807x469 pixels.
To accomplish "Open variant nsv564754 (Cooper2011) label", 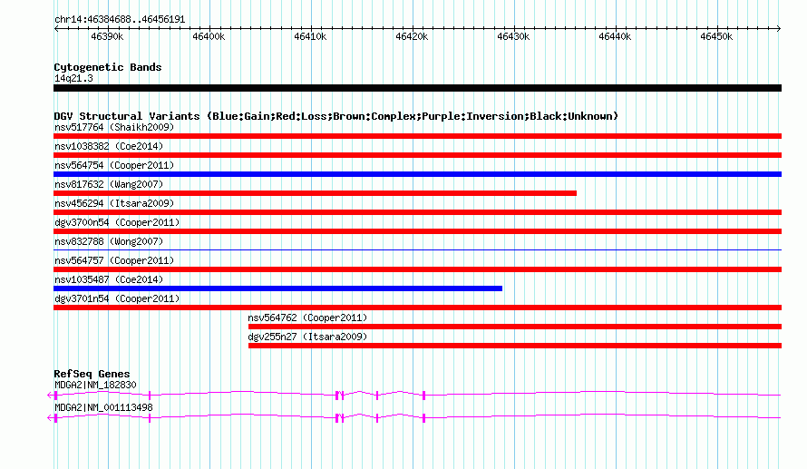I will pyautogui.click(x=114, y=165).
